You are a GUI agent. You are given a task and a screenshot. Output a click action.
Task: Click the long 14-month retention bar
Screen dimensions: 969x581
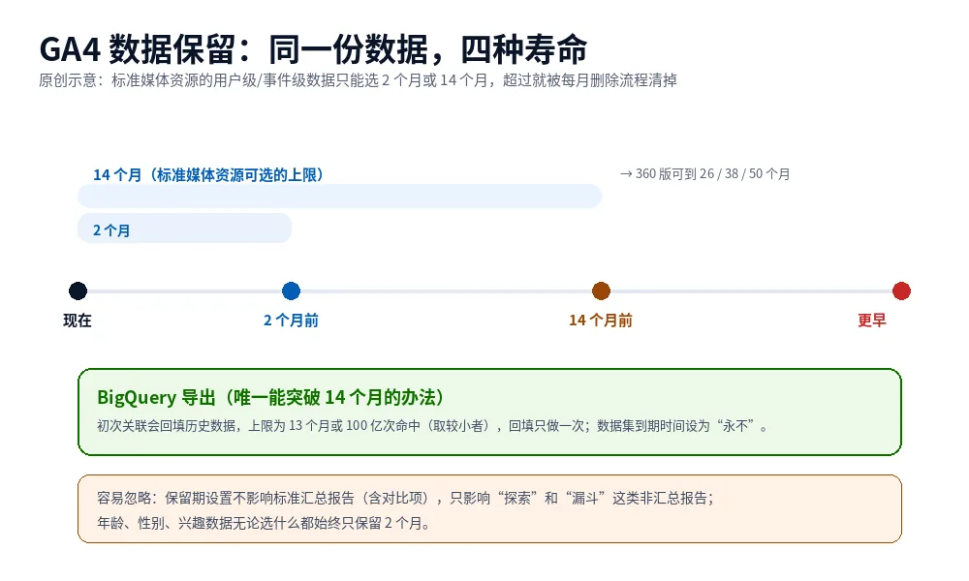(x=339, y=196)
